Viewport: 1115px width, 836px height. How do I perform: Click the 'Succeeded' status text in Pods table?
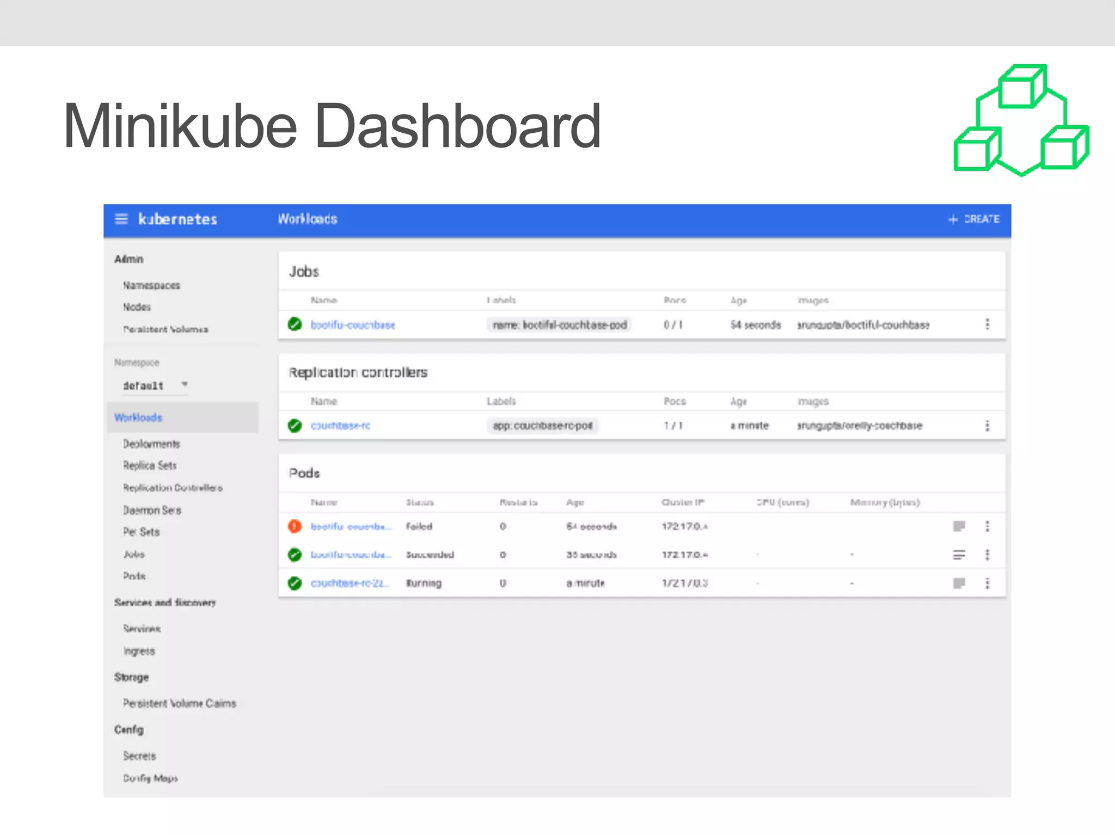point(430,555)
